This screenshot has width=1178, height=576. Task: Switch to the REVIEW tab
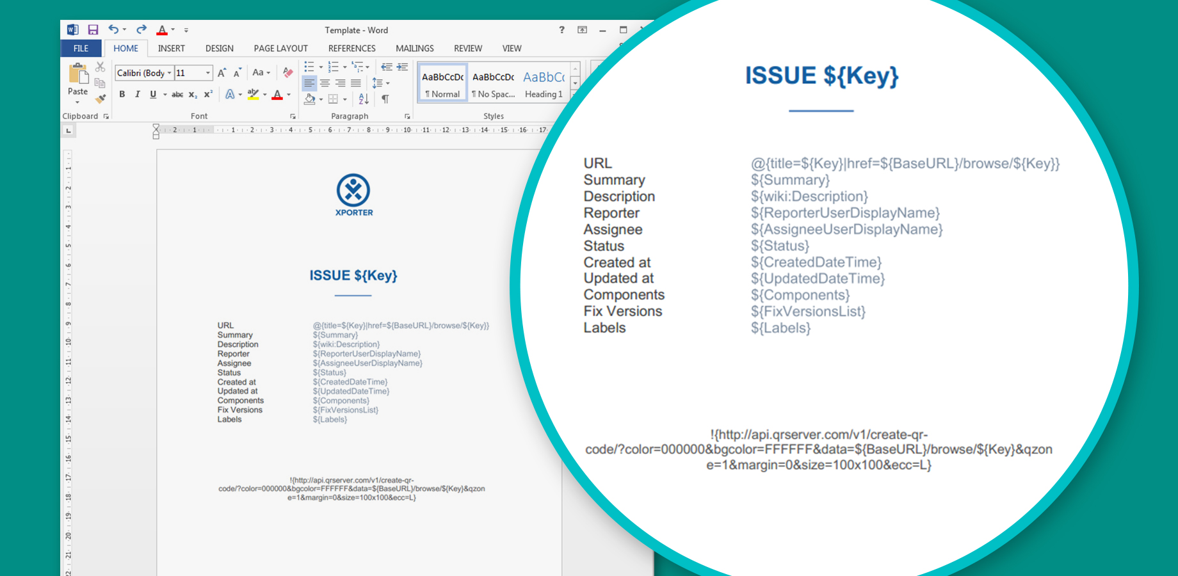point(468,48)
